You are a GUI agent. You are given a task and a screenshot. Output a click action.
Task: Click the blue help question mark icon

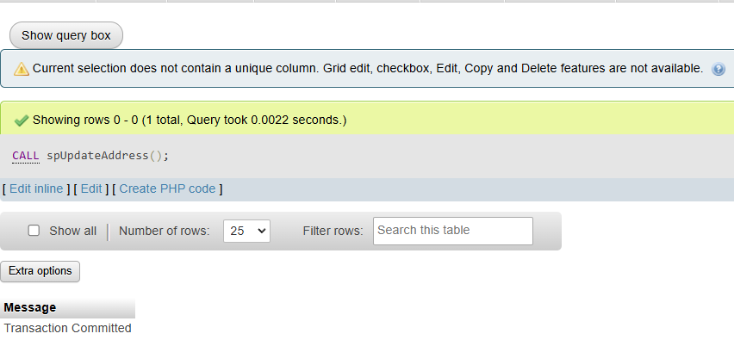pyautogui.click(x=718, y=69)
